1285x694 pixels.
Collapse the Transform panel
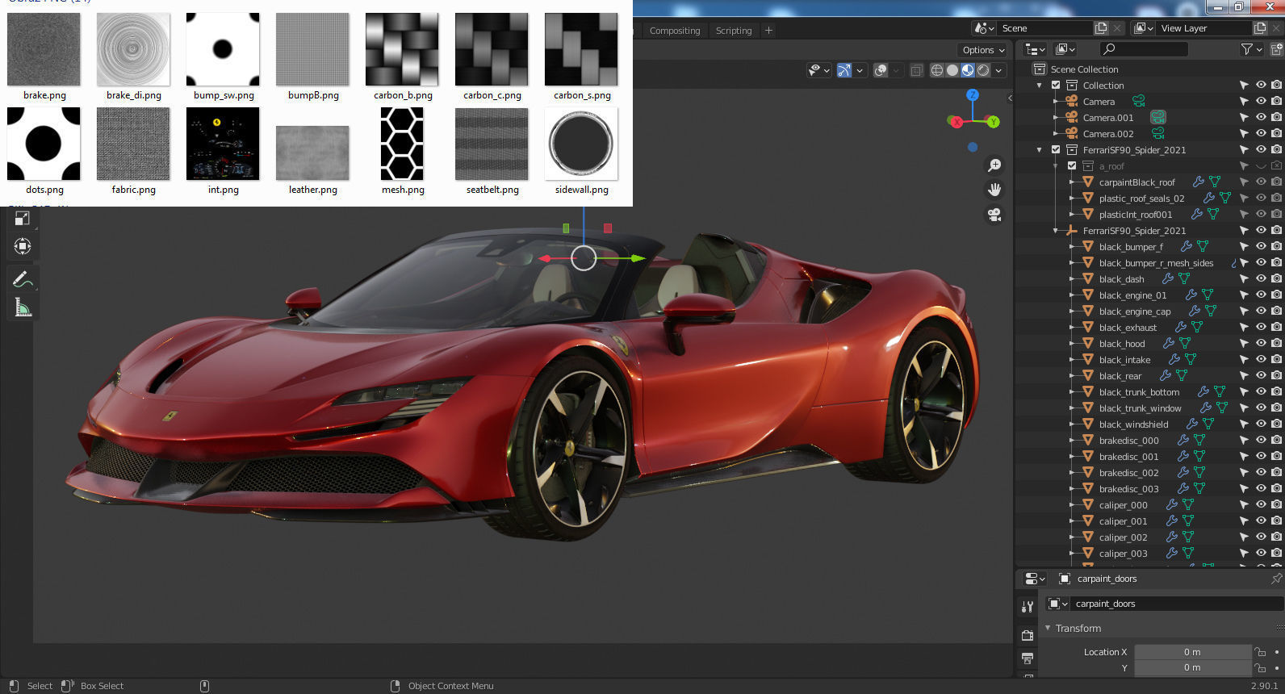[1049, 628]
